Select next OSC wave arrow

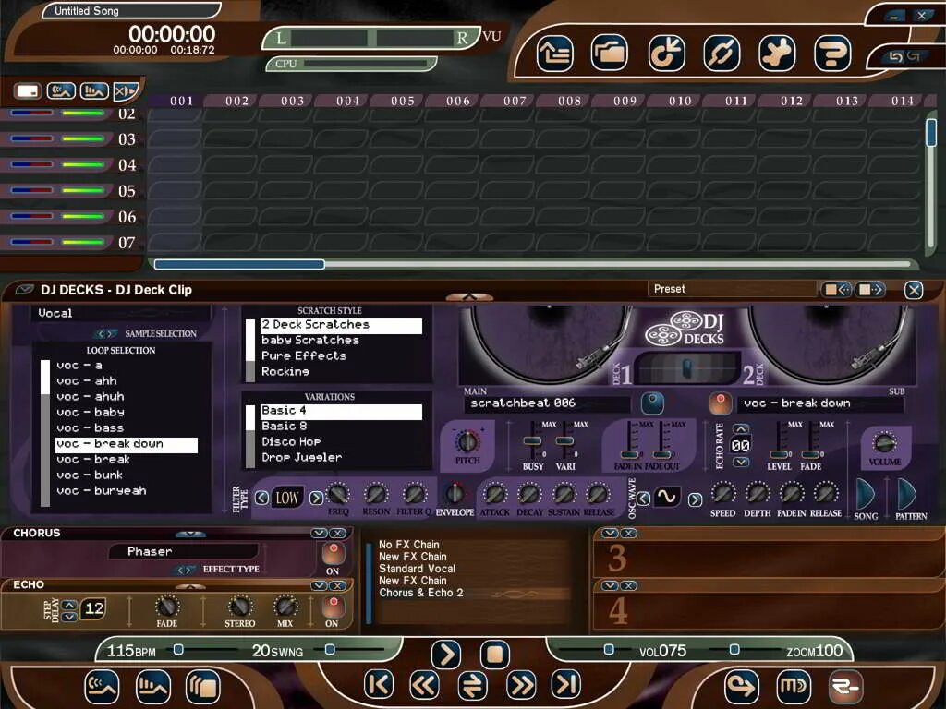click(695, 499)
